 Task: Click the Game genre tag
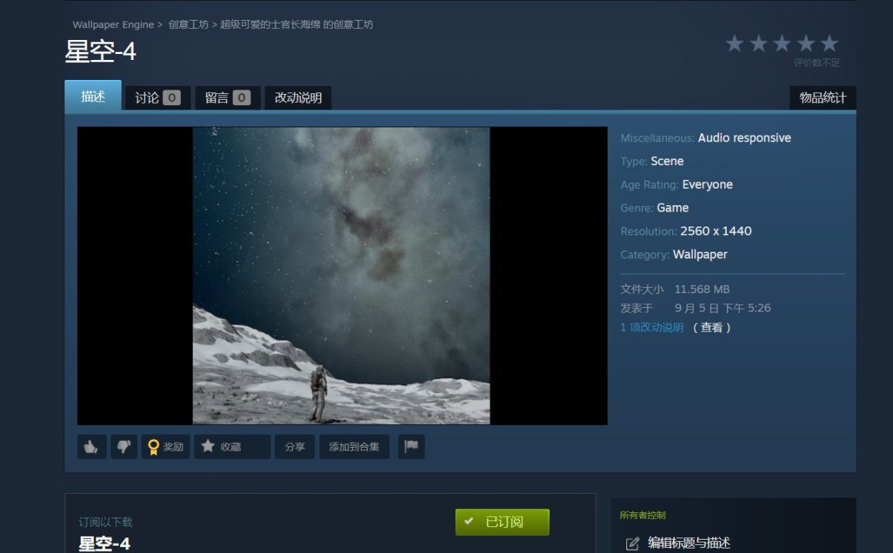click(673, 208)
